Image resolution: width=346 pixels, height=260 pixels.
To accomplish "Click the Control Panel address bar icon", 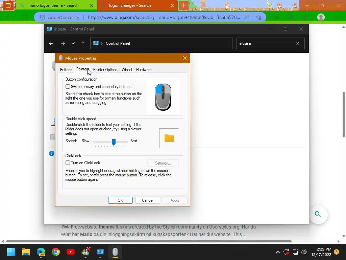I will coord(96,43).
